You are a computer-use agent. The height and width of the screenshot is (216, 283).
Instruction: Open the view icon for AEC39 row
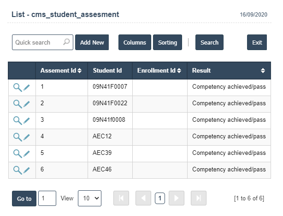tap(17, 153)
